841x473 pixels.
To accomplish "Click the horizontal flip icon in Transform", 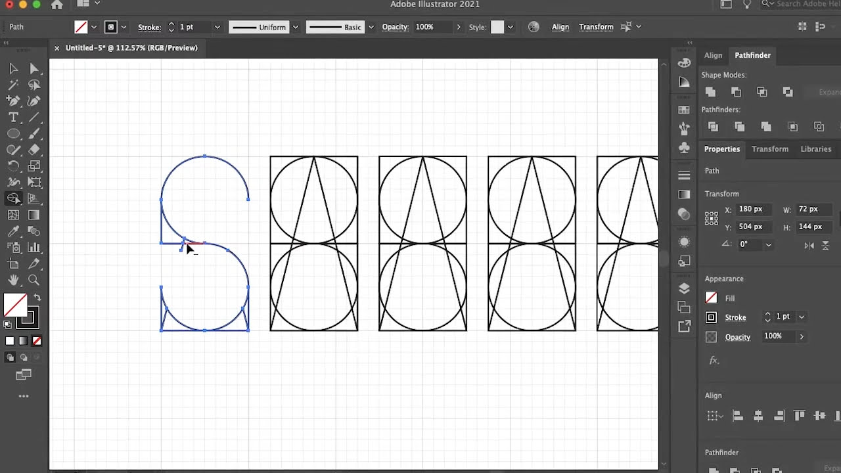I will point(809,245).
